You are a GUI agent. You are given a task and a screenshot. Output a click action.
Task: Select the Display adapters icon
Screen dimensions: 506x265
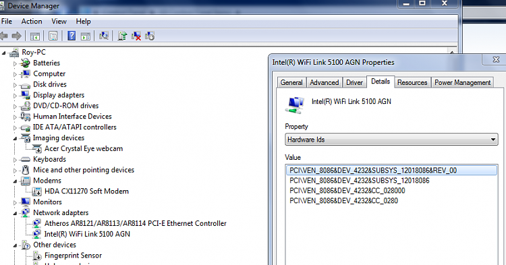[25, 95]
